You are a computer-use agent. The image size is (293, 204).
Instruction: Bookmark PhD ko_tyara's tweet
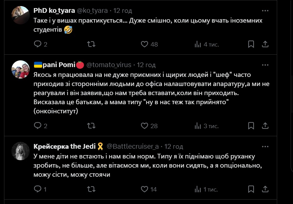251,44
